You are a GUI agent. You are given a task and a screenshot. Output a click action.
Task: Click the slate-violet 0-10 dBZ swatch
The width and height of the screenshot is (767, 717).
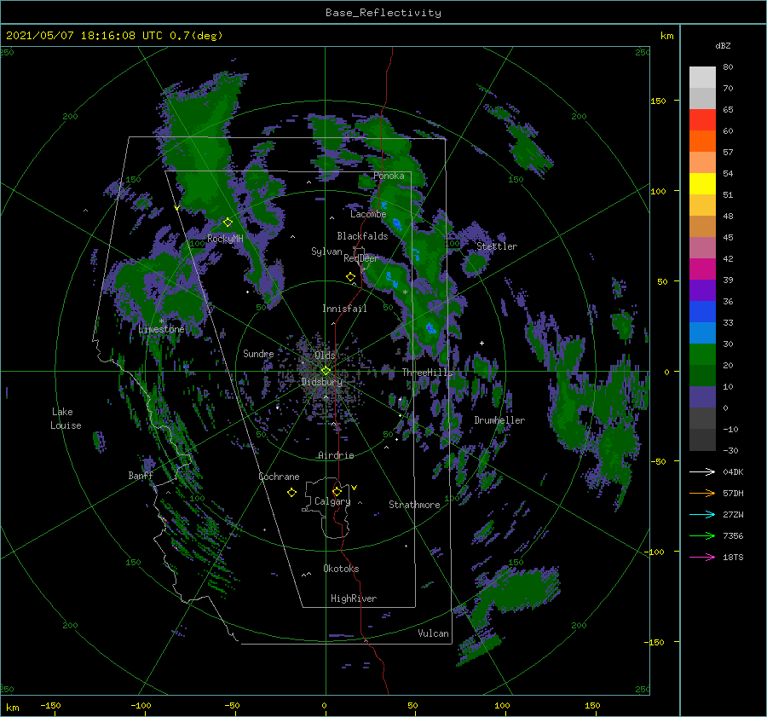(702, 397)
